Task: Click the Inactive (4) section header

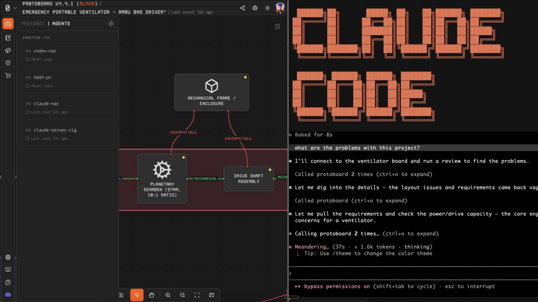Action: click(36, 38)
